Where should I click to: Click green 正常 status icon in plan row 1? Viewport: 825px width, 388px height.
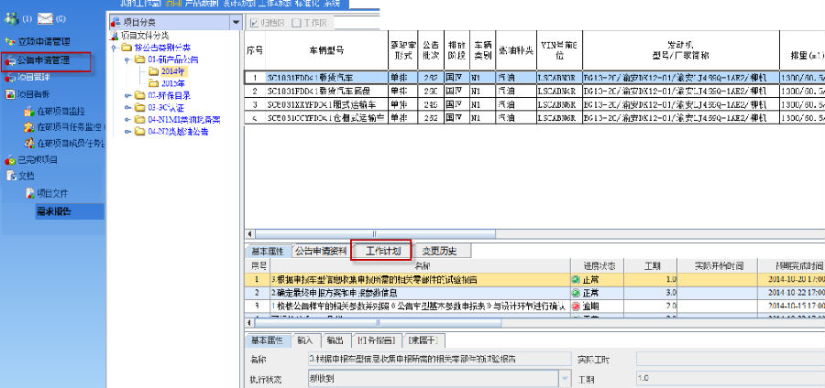point(577,280)
